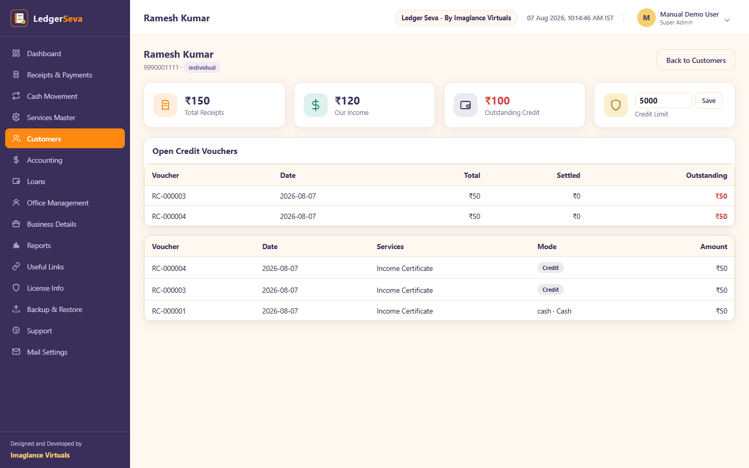Click phone number 9990001111
The height and width of the screenshot is (468, 749).
coord(161,68)
